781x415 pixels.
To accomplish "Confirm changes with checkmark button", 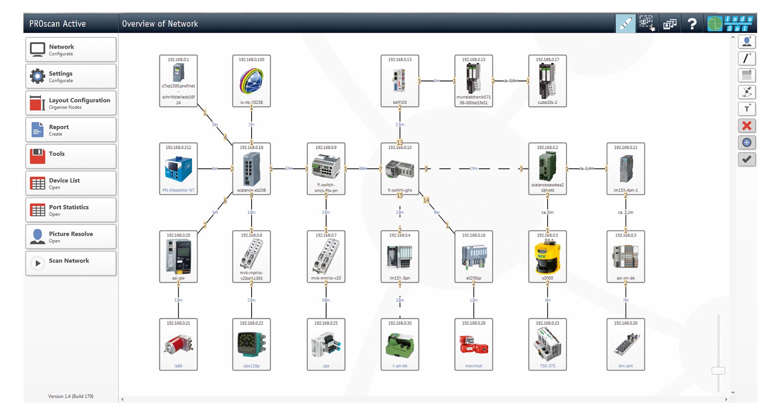I will [x=746, y=159].
